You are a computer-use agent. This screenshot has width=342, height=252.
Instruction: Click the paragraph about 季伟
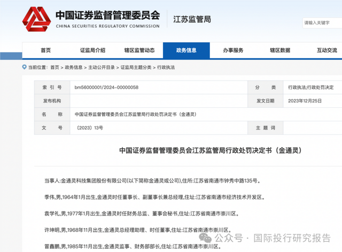coord(154,198)
